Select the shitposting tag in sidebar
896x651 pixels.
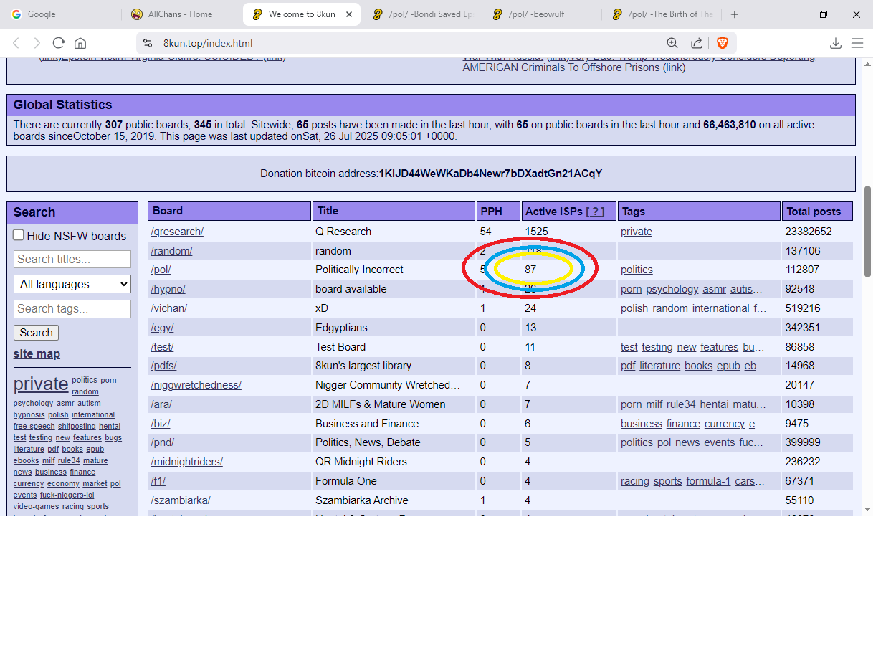point(77,426)
